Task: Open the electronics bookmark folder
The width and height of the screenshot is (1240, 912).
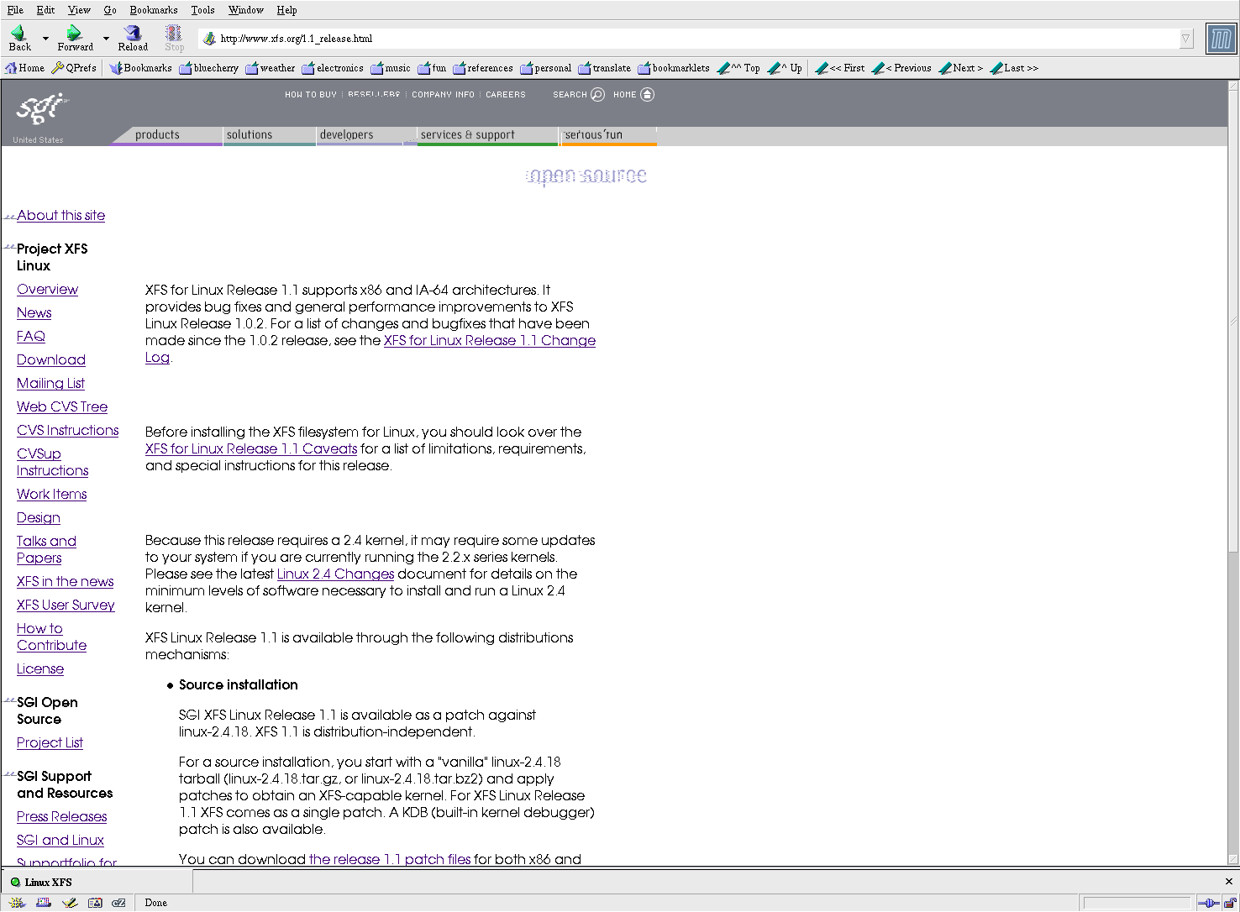Action: pyautogui.click(x=333, y=68)
